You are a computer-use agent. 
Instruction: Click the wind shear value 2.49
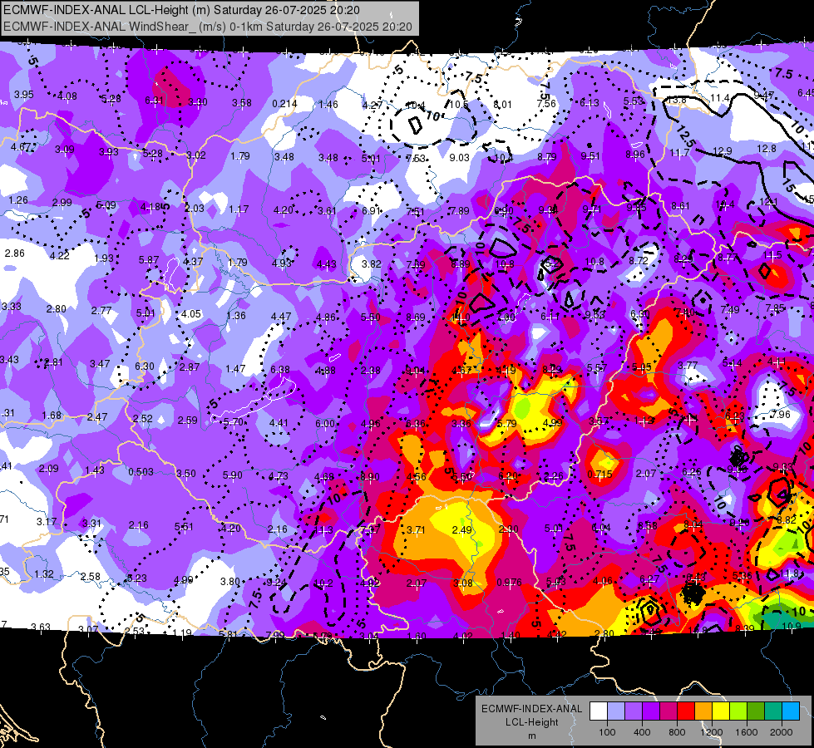[462, 530]
